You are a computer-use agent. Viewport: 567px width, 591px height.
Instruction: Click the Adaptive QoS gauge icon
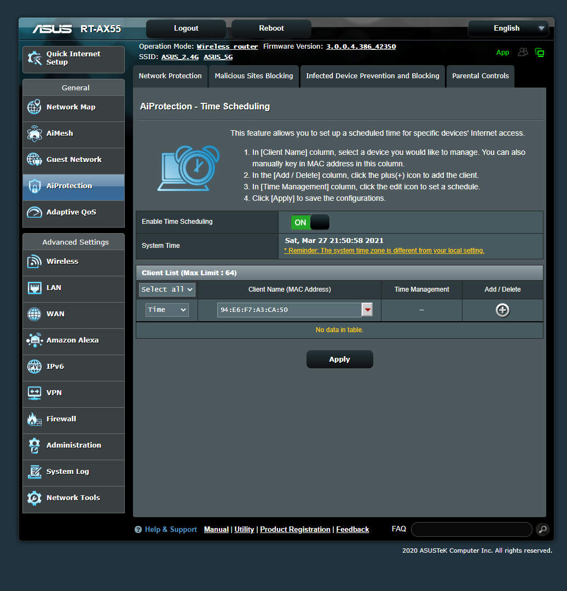coord(34,212)
